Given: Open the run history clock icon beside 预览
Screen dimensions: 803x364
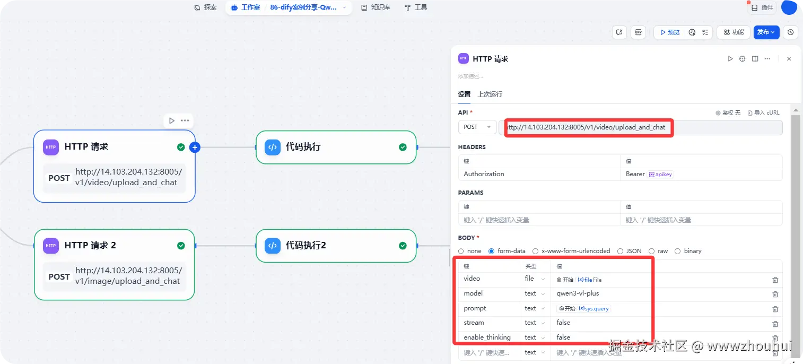Looking at the screenshot, I should click(692, 32).
